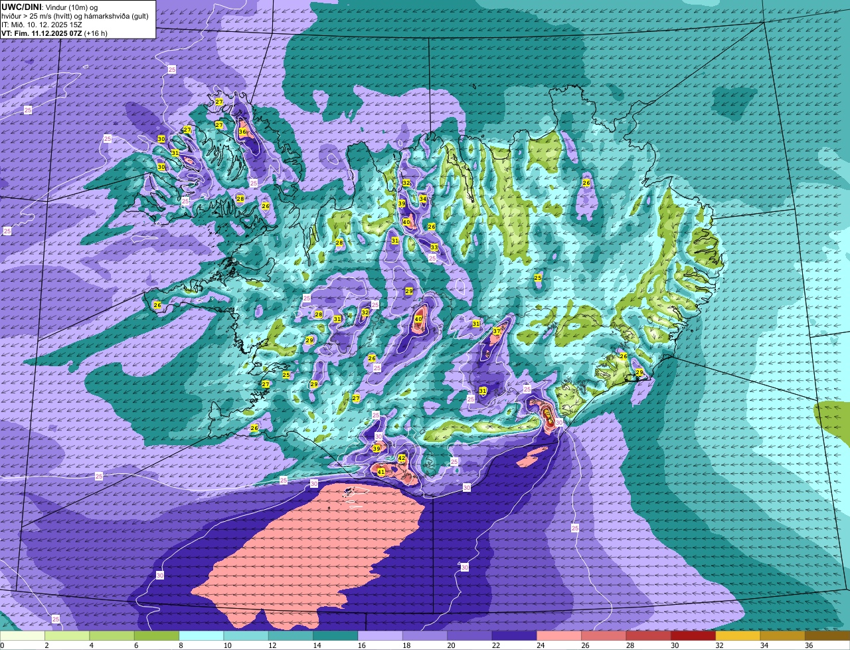Choose the dark indigo 22–24 m/s swatch
The height and width of the screenshot is (650, 850).
(x=514, y=636)
